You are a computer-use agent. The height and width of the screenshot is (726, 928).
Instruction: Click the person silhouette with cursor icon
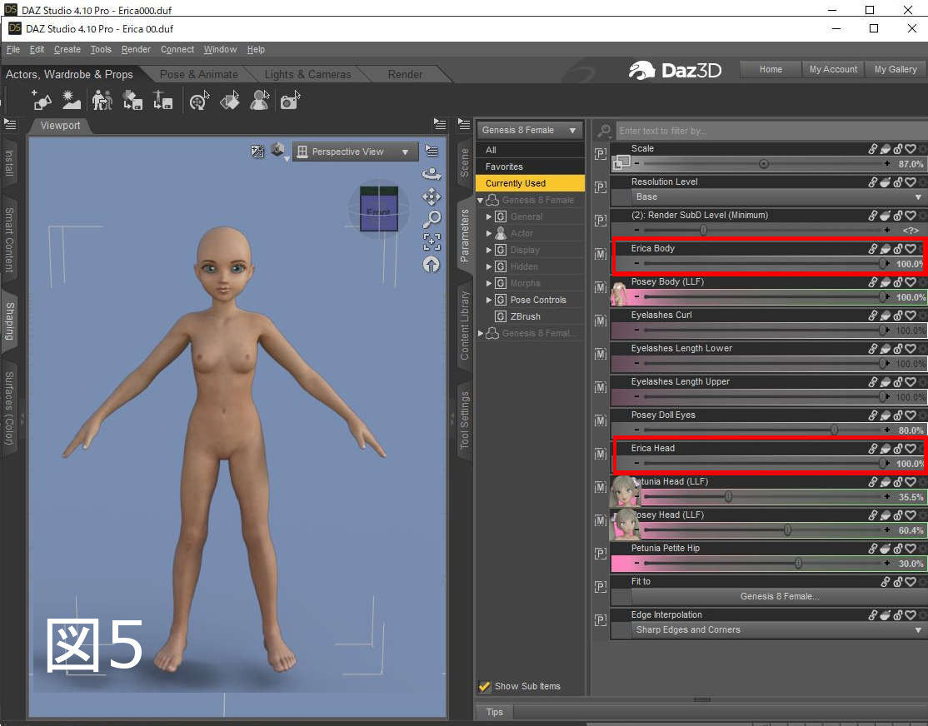(x=260, y=101)
